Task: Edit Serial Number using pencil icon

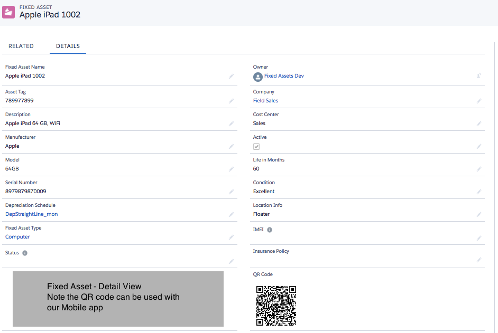Action: [231, 192]
